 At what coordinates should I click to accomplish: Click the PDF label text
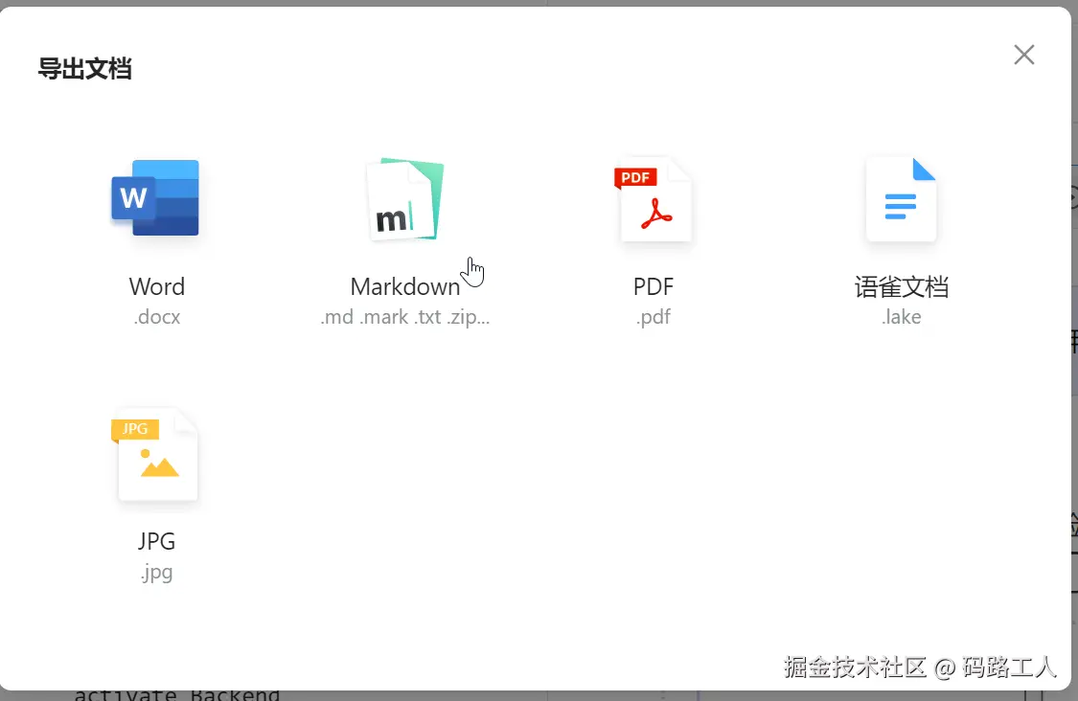pos(654,286)
